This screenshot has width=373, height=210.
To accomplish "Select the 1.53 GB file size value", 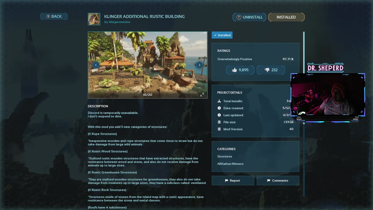I will click(288, 122).
